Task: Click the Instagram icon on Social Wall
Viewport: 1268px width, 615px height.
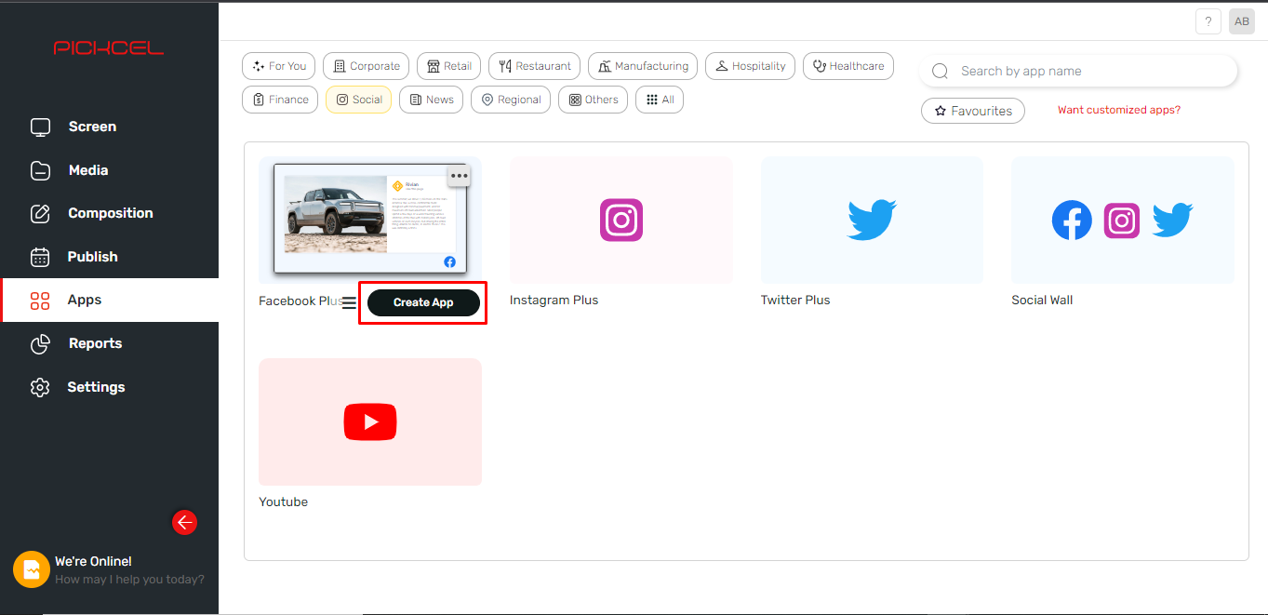Action: [x=1122, y=221]
